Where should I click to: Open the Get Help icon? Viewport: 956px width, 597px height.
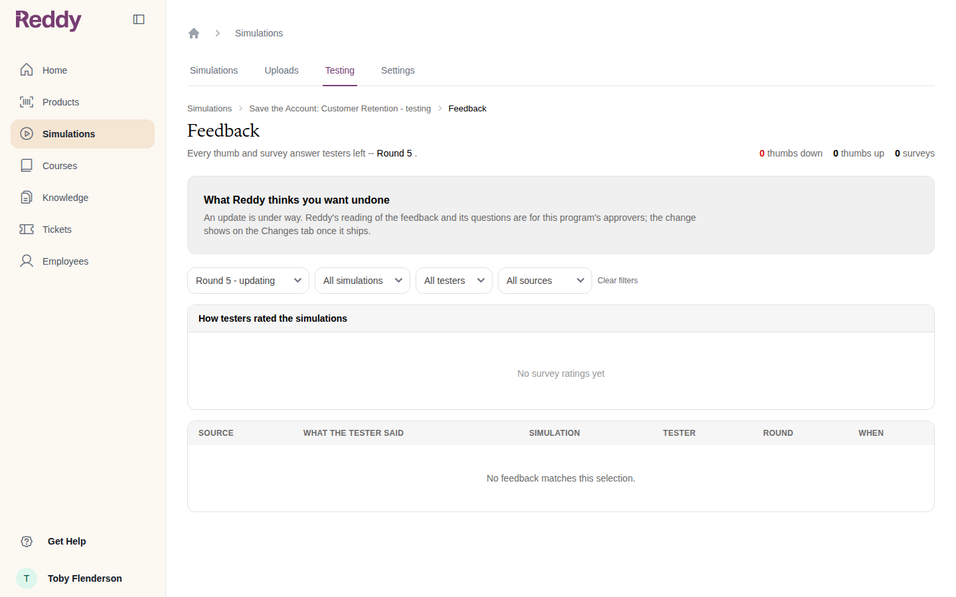tap(27, 541)
